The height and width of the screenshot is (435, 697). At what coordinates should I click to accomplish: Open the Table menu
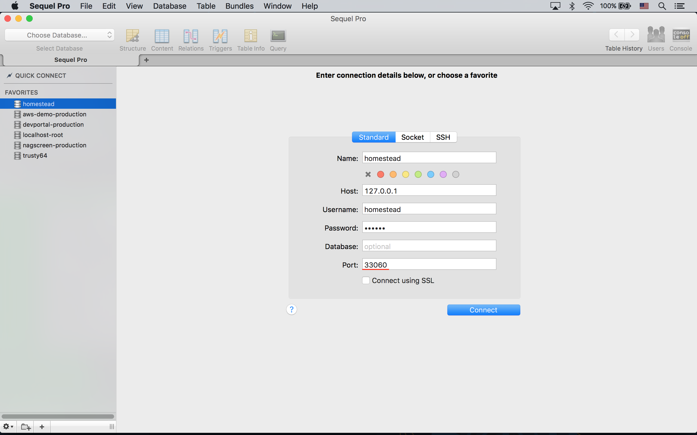[x=206, y=6]
